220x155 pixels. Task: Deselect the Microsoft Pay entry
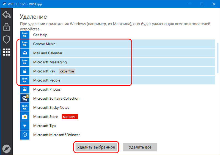coord(118,71)
